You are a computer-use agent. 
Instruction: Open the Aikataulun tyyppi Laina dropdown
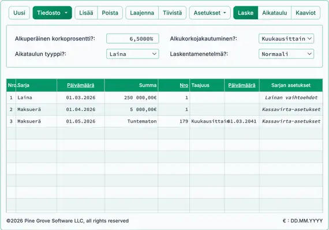click(133, 54)
